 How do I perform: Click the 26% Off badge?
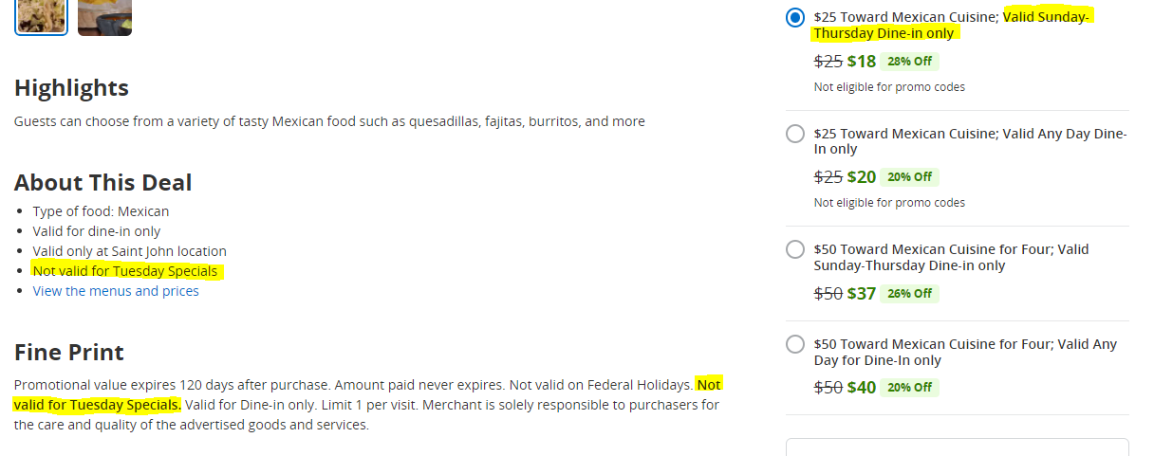coord(909,293)
